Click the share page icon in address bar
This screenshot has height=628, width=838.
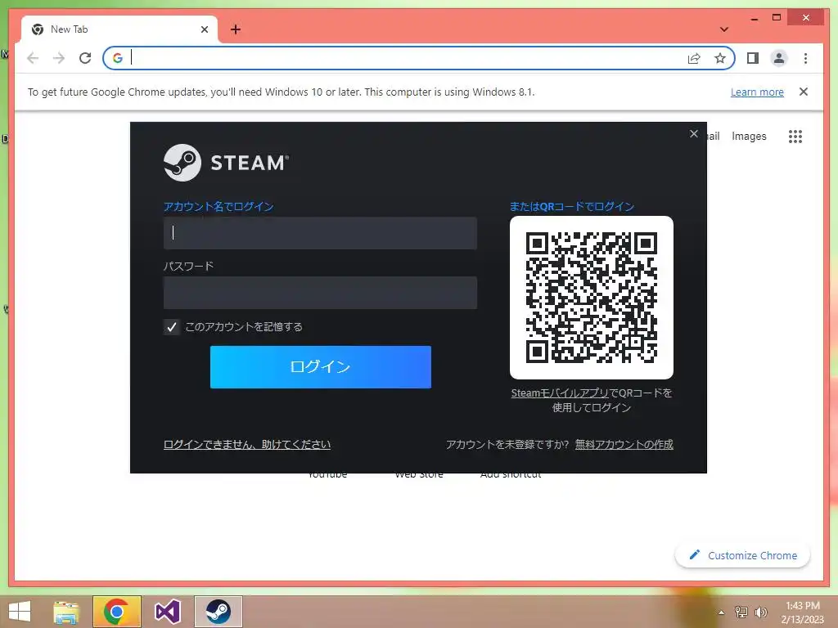click(x=694, y=58)
